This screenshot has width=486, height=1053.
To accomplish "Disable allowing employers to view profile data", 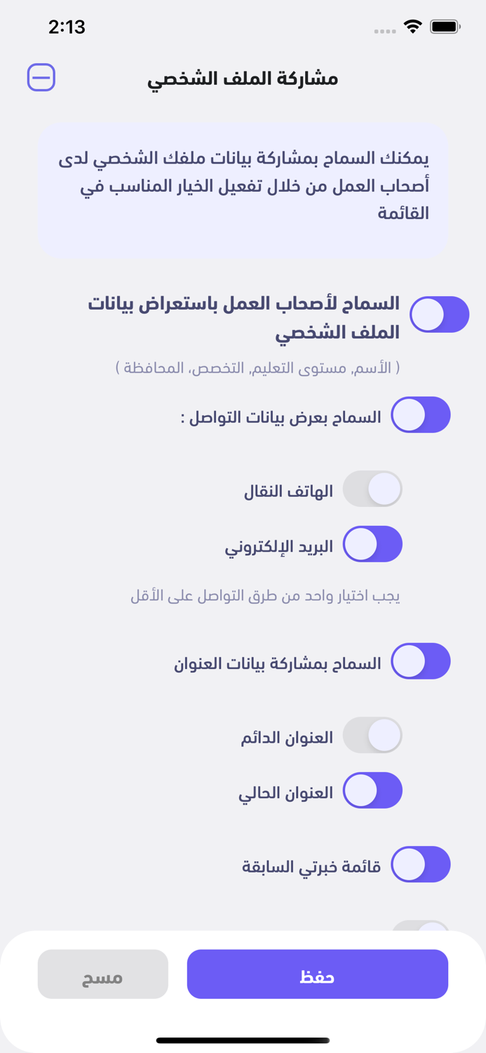I will tap(439, 314).
